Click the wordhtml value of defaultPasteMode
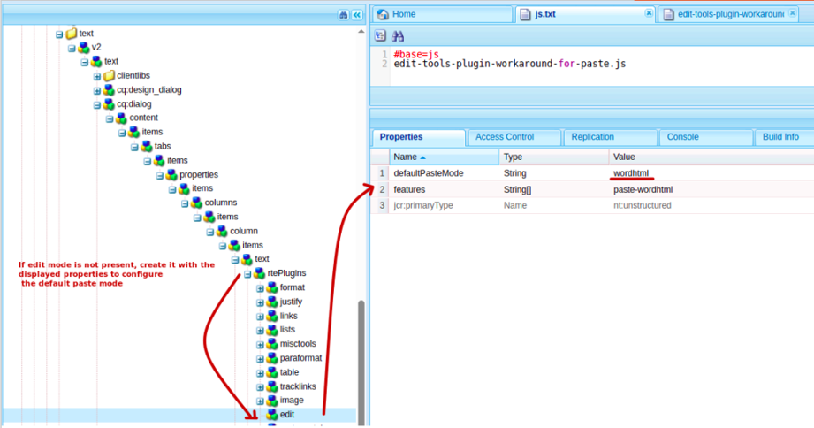This screenshot has height=428, width=814. [x=632, y=172]
